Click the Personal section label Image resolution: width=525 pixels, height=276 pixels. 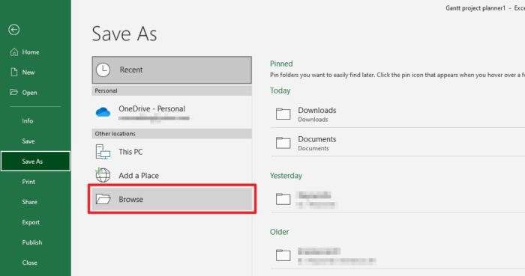pyautogui.click(x=106, y=91)
